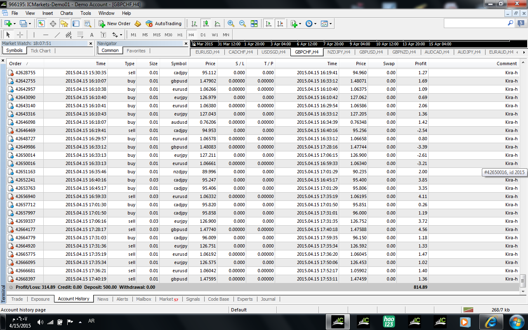This screenshot has height=330, width=528.
Task: Close the Navigator panel
Action: tap(186, 43)
